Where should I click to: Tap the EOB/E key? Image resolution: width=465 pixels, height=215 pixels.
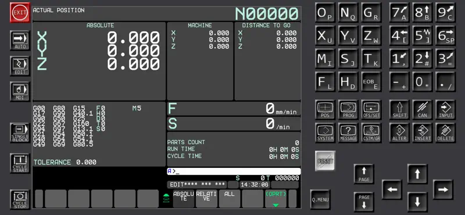tap(371, 82)
